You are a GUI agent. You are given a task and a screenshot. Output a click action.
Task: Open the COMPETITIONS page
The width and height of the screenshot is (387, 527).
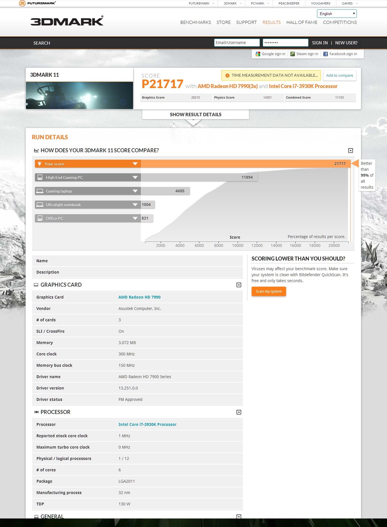[x=340, y=22]
